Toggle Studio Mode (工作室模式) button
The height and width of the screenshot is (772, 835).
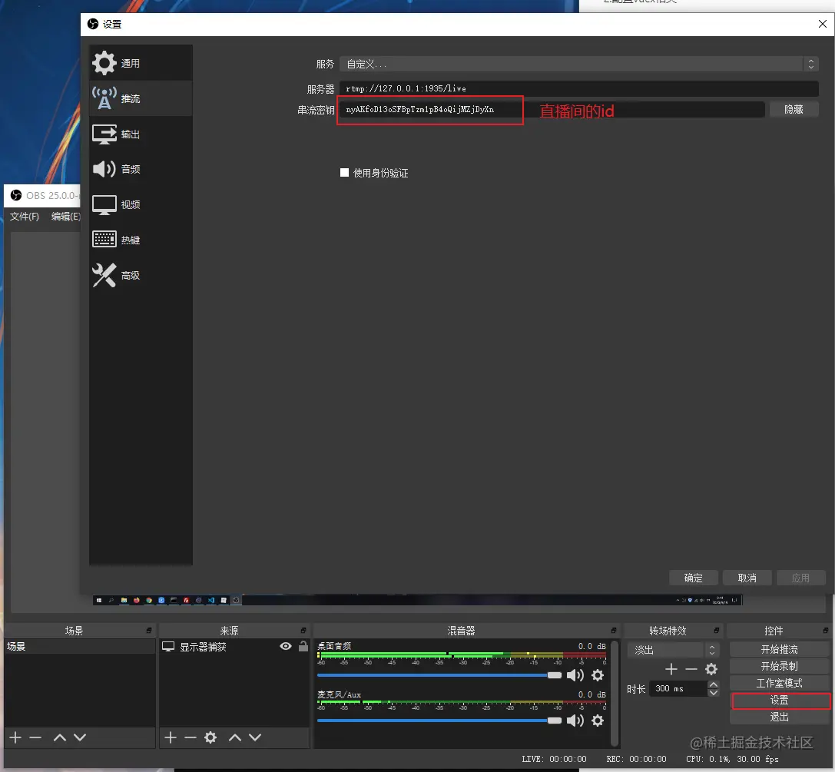[x=780, y=683]
